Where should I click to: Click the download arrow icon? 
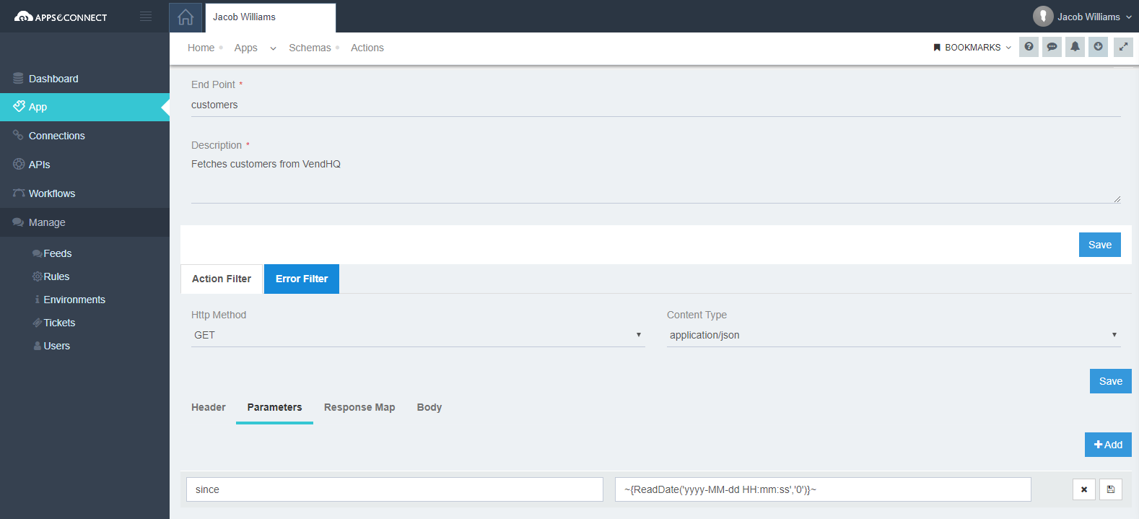[x=1098, y=47]
